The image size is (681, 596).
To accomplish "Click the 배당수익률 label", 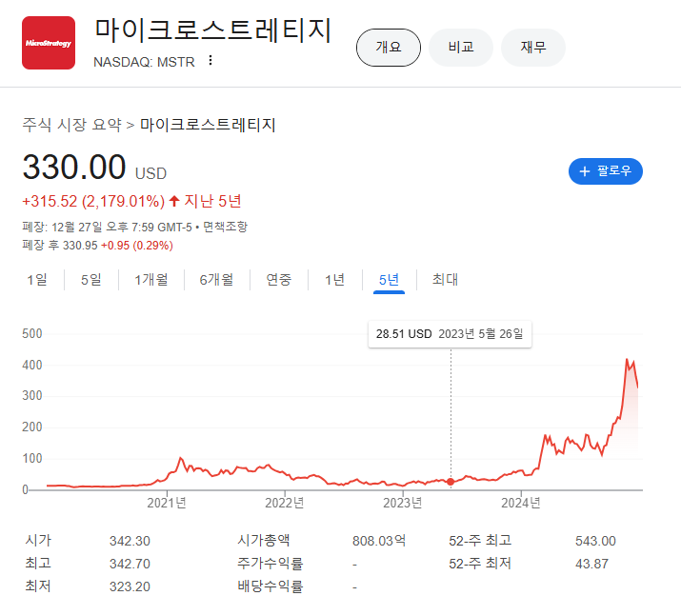I will [270, 586].
